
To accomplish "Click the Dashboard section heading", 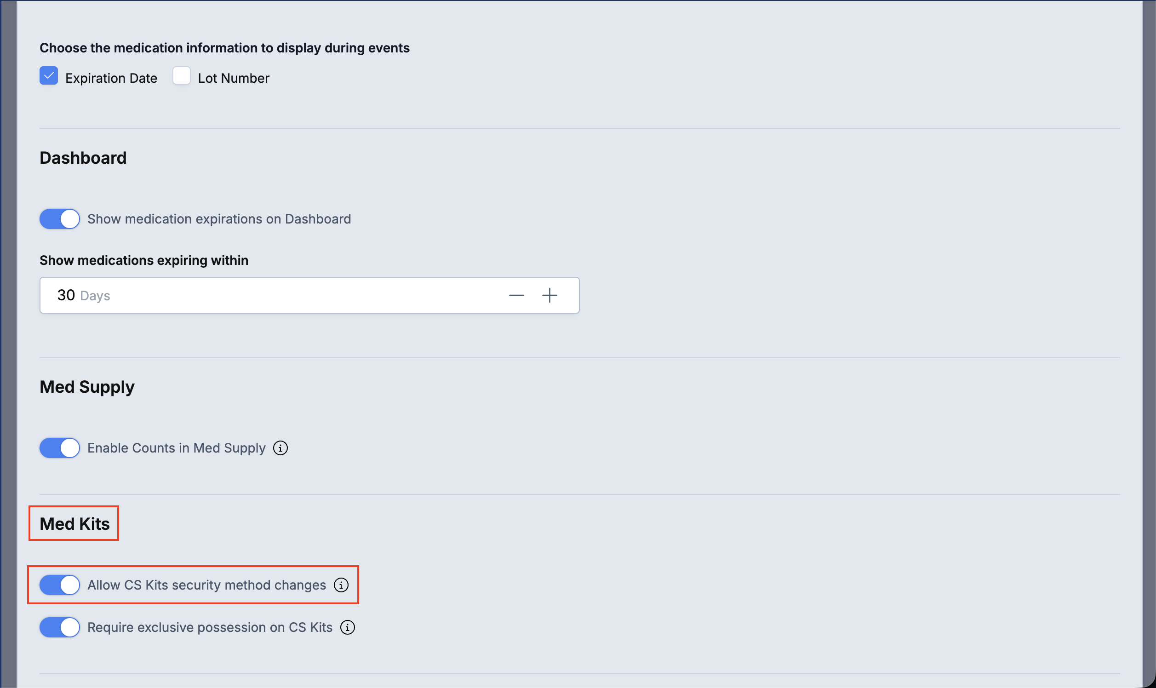I will pos(83,158).
